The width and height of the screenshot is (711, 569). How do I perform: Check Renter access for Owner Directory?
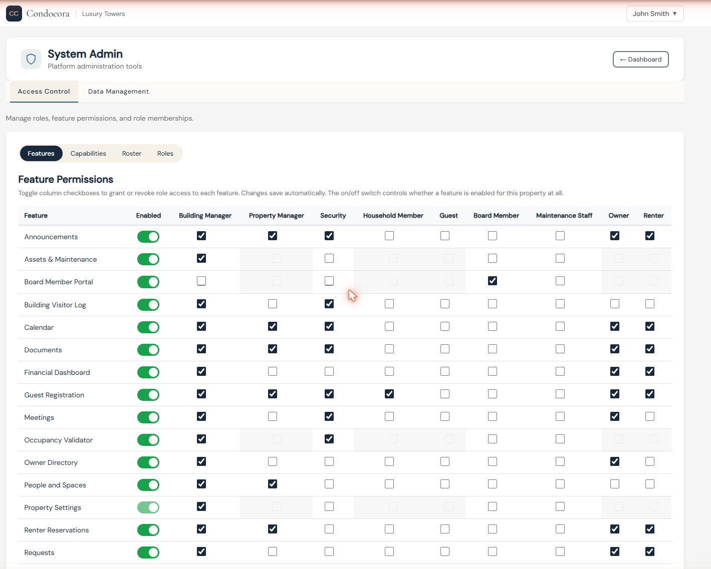(650, 461)
